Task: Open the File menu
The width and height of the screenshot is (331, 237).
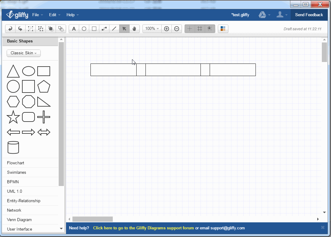Action: [x=37, y=15]
